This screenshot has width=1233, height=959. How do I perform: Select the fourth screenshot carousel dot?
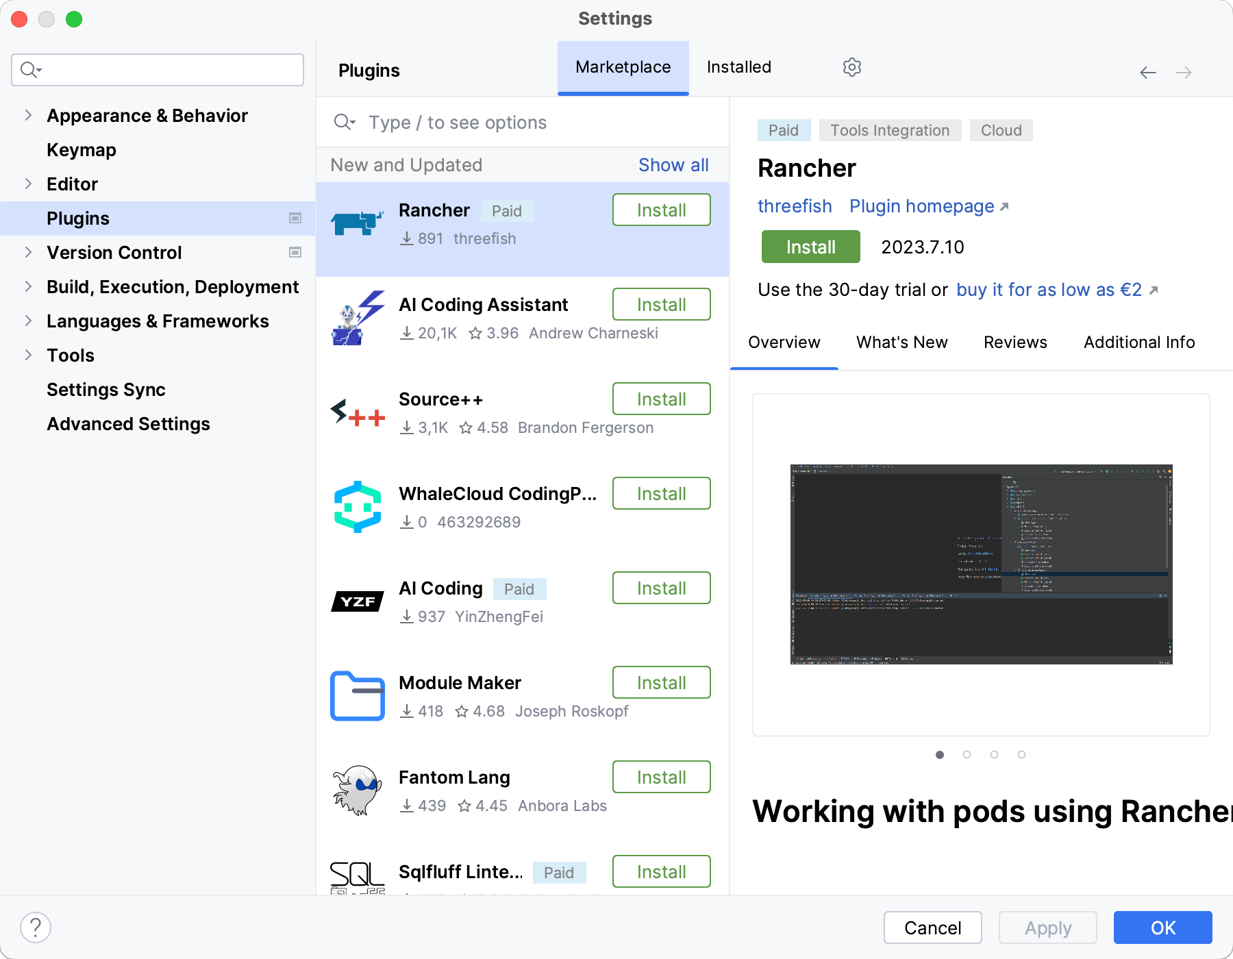(1021, 754)
